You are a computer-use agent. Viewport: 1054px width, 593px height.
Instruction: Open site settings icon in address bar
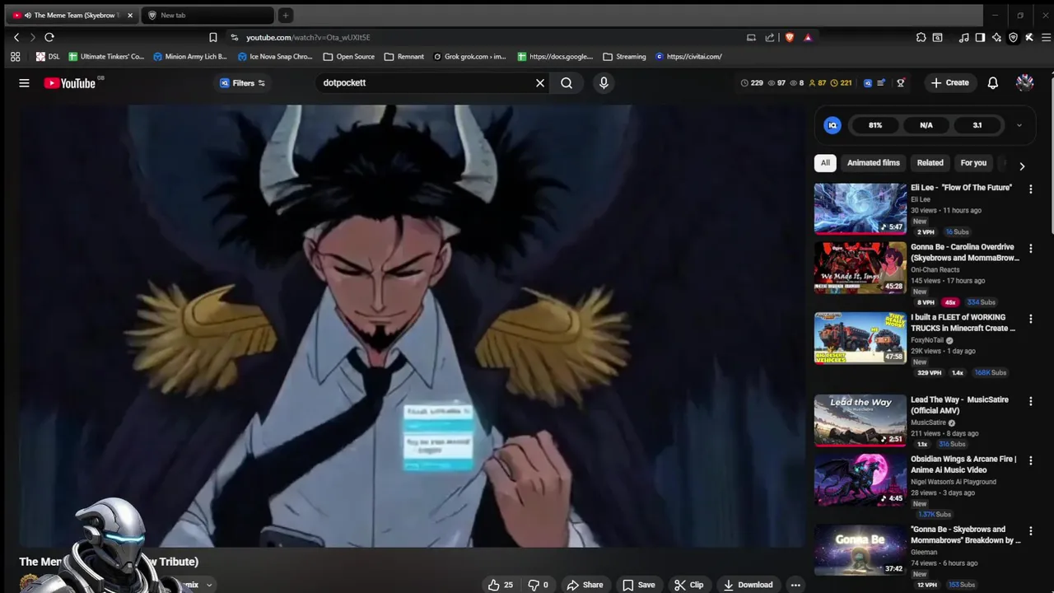pyautogui.click(x=235, y=37)
